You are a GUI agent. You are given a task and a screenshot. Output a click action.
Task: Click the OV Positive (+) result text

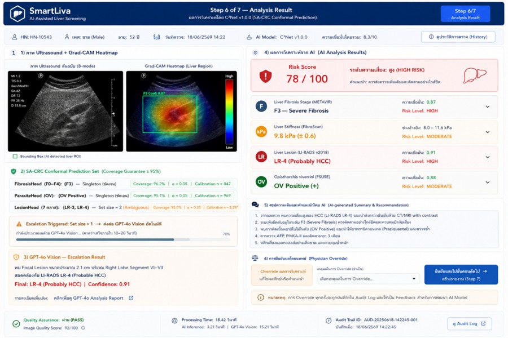[296, 186]
